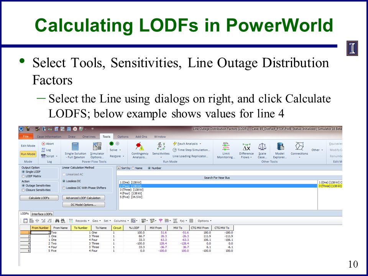Click the Find Next binoculars icon
368x276 pixels.
pos(63,221)
